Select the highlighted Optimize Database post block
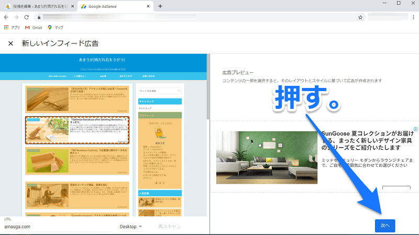The image size is (419, 235). [x=77, y=130]
